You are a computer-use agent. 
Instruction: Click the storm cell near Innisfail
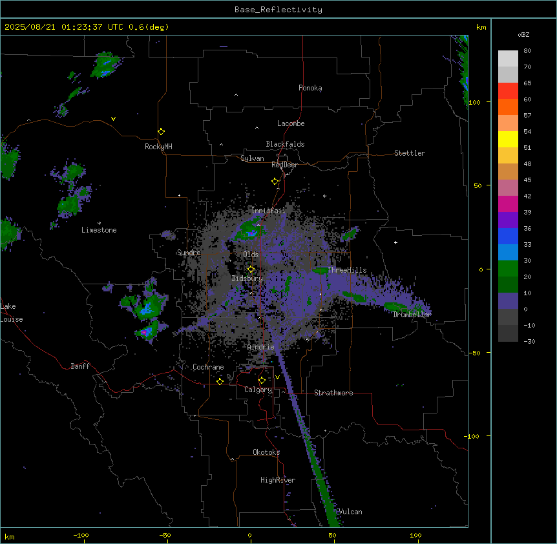pos(249,230)
